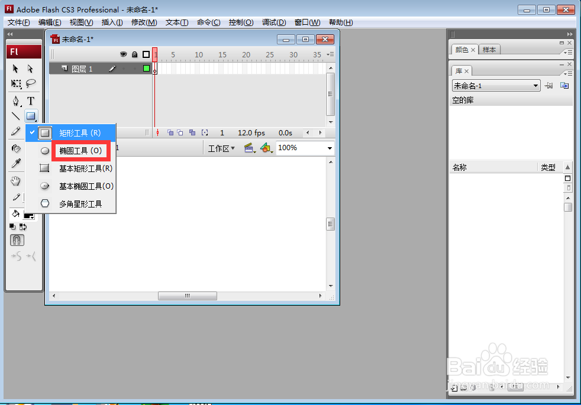Open the fill color swatch
Image resolution: width=581 pixels, height=405 pixels.
pyautogui.click(x=29, y=216)
